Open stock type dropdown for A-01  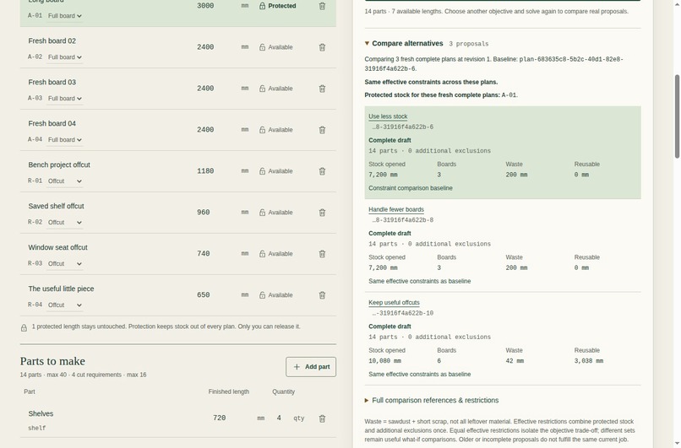coord(65,16)
